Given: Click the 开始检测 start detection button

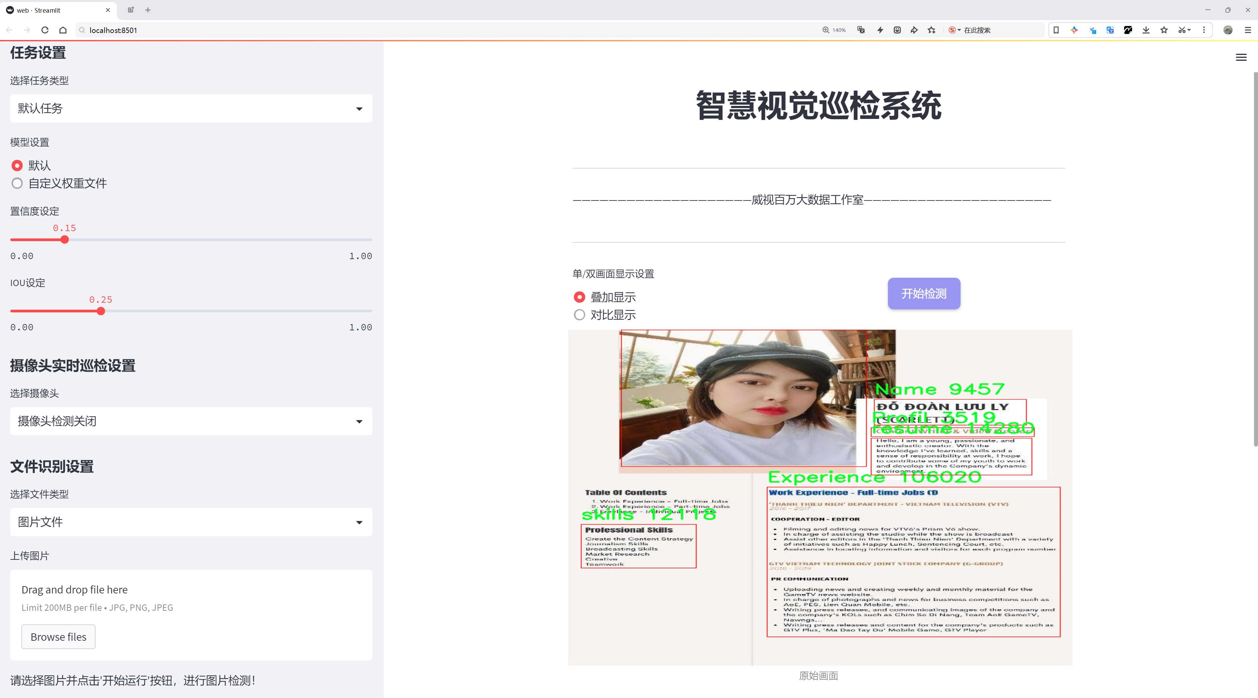Looking at the screenshot, I should (924, 293).
